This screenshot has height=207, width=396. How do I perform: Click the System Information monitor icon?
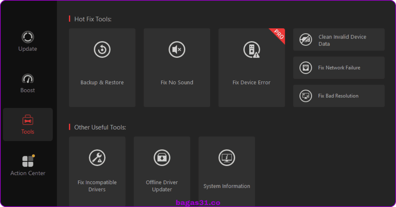pyautogui.click(x=227, y=158)
